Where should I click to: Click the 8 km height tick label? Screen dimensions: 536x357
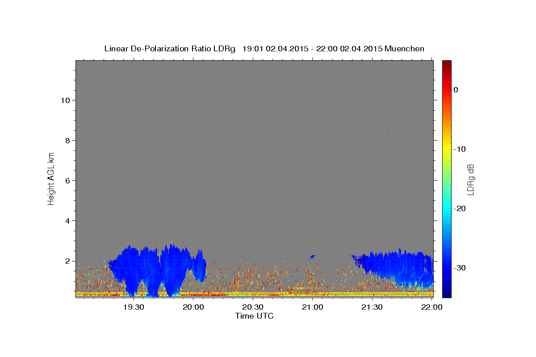67,140
